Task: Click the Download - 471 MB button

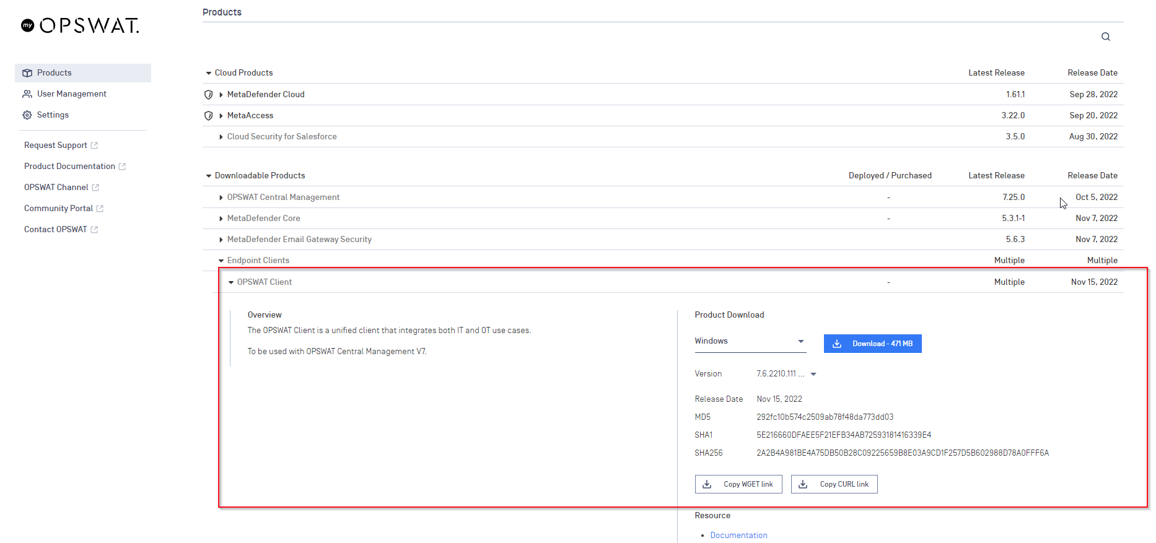Action: click(872, 344)
